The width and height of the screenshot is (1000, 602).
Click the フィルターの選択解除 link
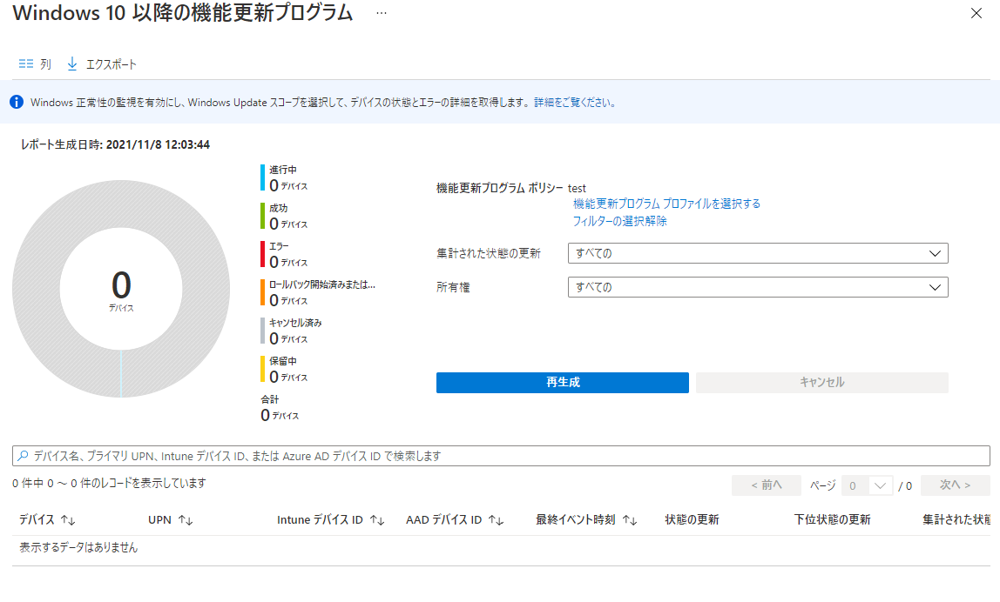pyautogui.click(x=619, y=221)
